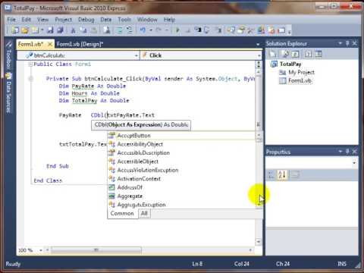This screenshot has height=273, width=364.
Task: Click the Cut scissors icon
Action: coord(73,30)
